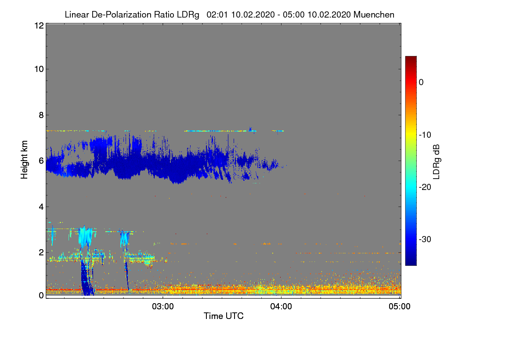Screen dimensions: 527x351
Task: Click the '03:00' time axis label
Action: (162, 307)
